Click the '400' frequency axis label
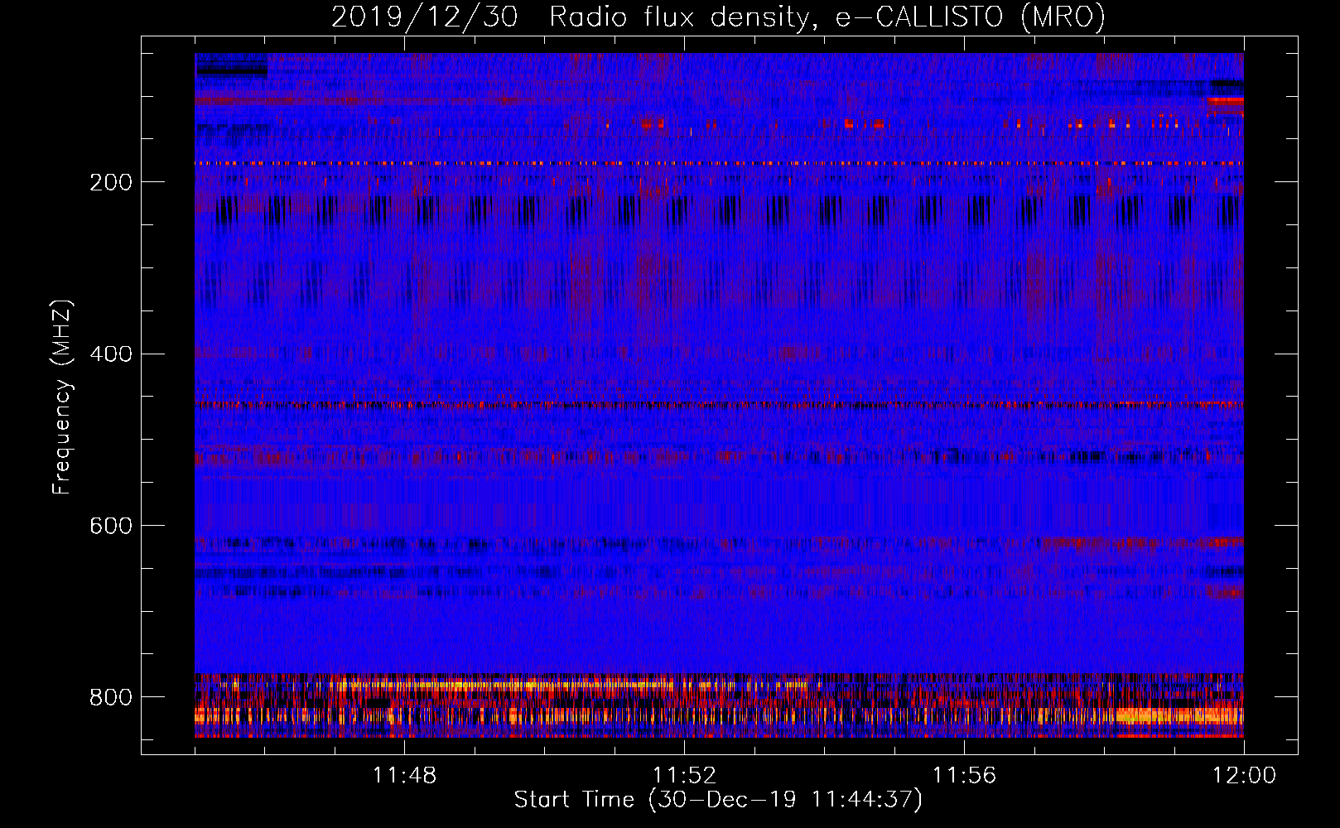Screen dimensions: 1340x828 [x=111, y=354]
